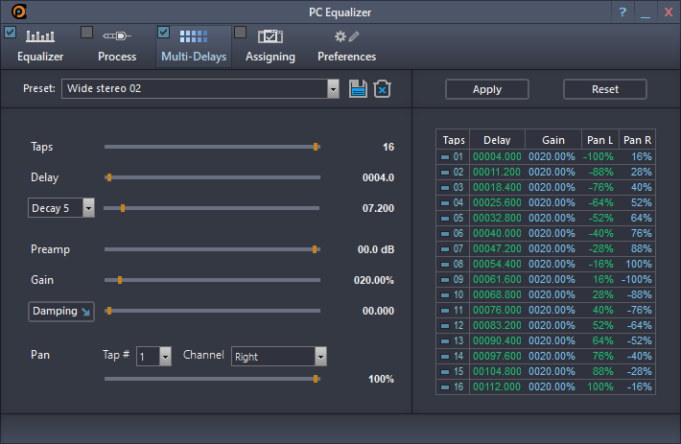Open the Decay 5 dropdown

pyautogui.click(x=88, y=208)
